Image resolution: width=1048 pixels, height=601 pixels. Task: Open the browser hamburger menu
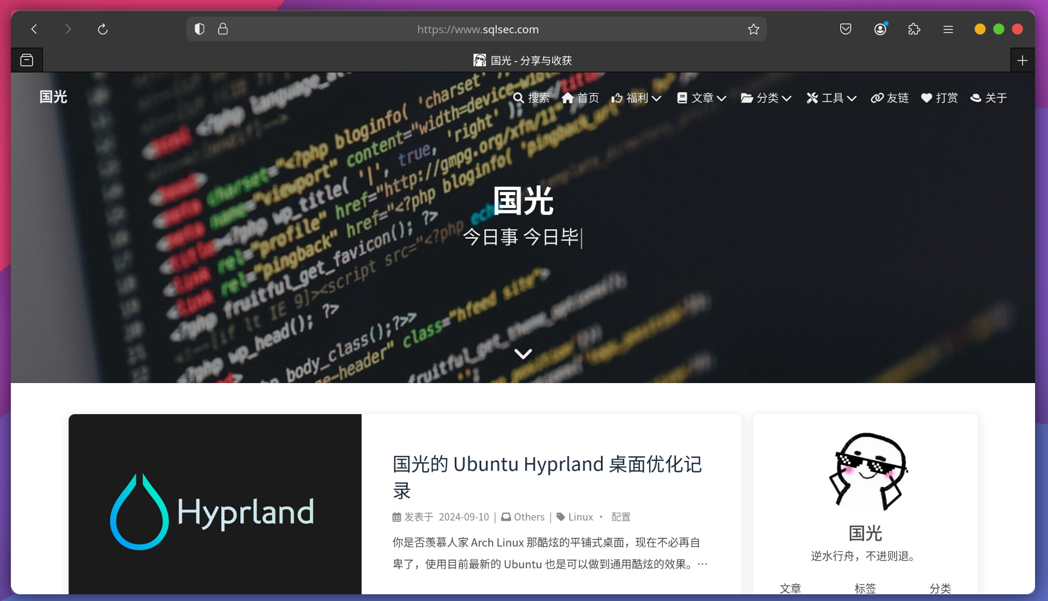click(x=948, y=30)
